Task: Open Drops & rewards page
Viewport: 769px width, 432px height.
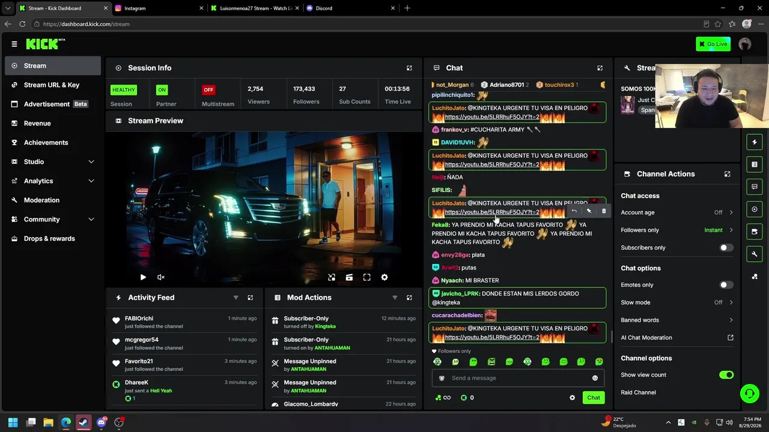Action: coord(53,239)
